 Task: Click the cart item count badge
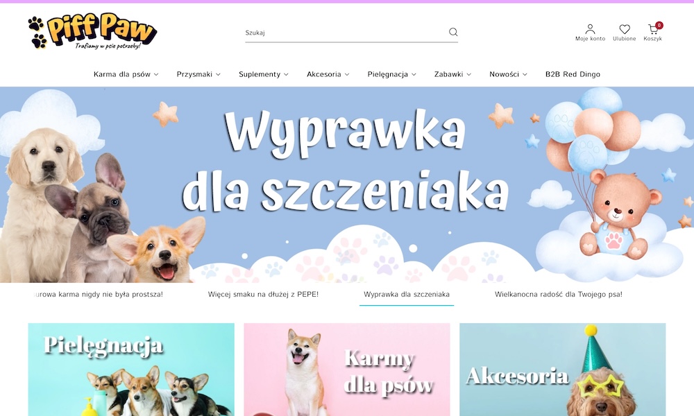[659, 26]
